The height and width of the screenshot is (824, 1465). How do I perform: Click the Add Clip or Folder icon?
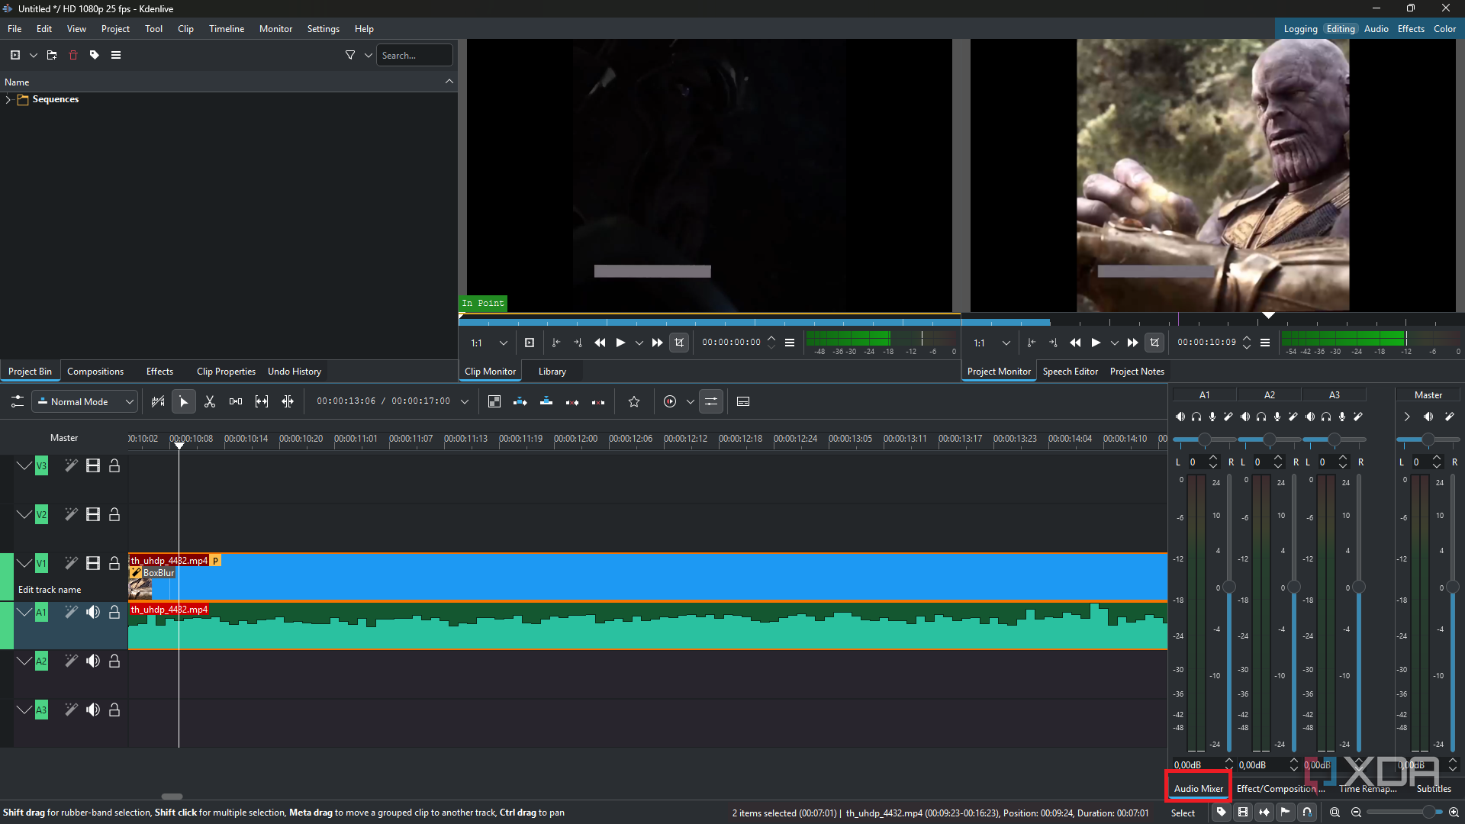coord(15,55)
